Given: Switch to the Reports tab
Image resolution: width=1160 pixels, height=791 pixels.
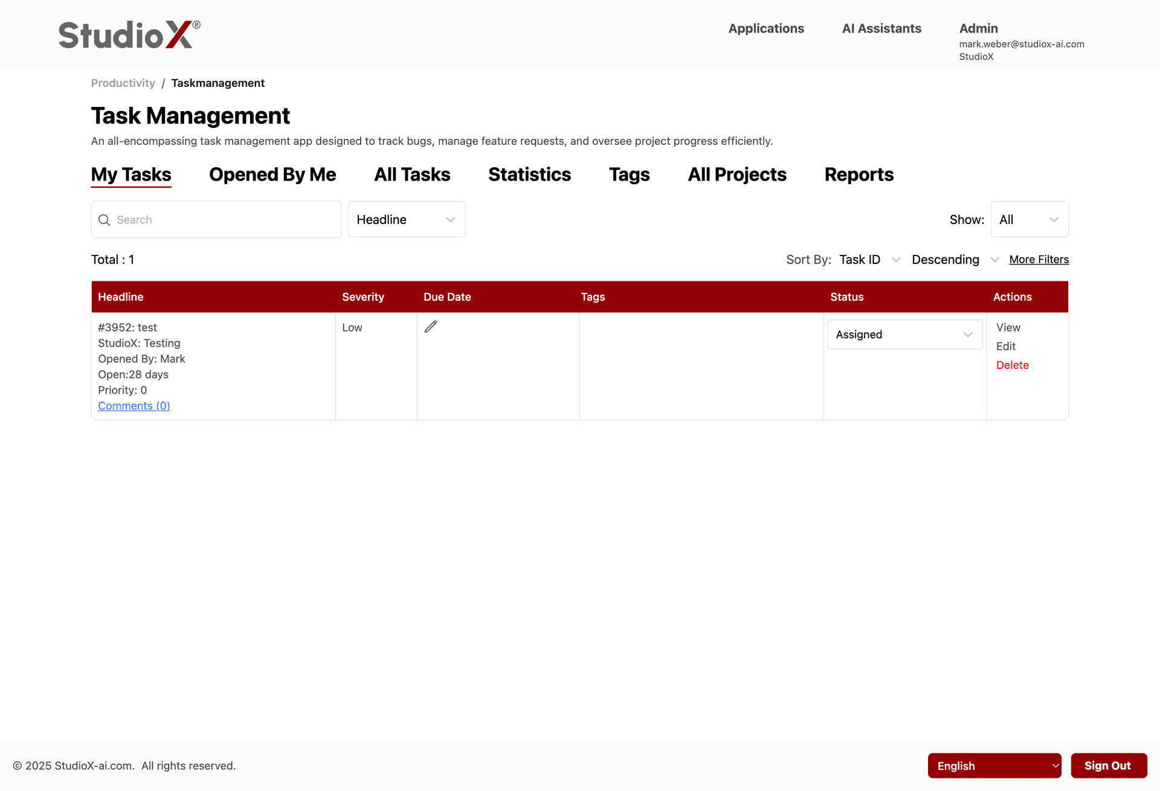Looking at the screenshot, I should click(x=859, y=175).
